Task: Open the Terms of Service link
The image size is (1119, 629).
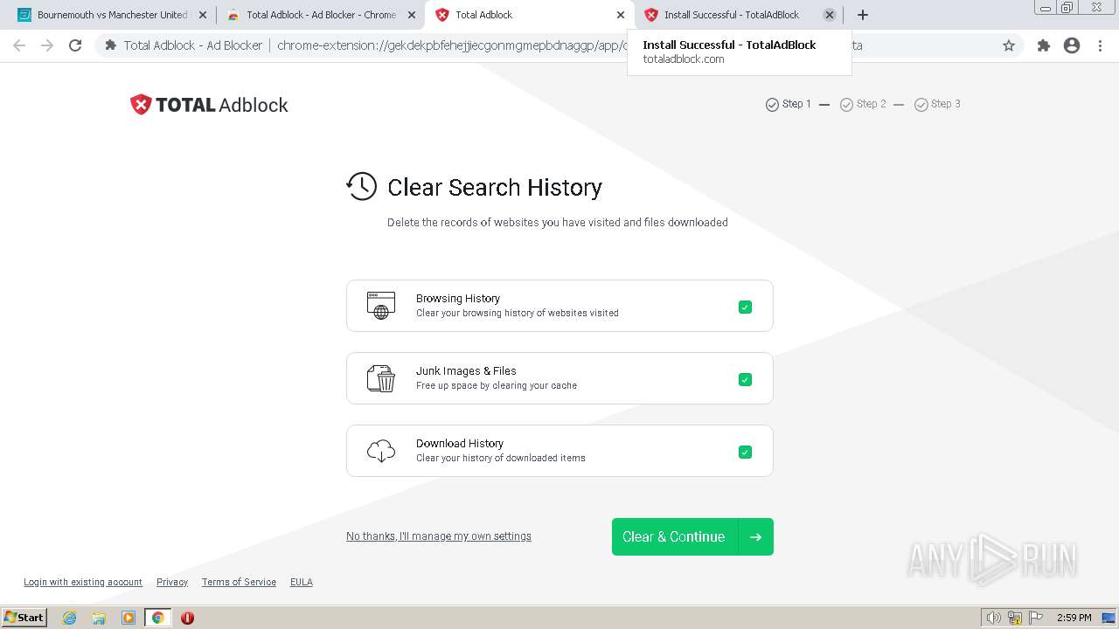Action: [x=239, y=582]
